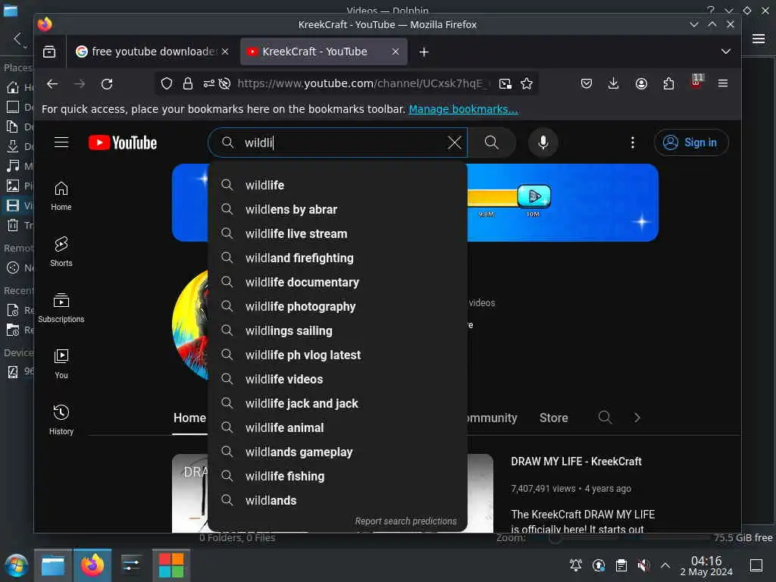Open Firefox application hamburger menu
The image size is (776, 582).
point(722,83)
